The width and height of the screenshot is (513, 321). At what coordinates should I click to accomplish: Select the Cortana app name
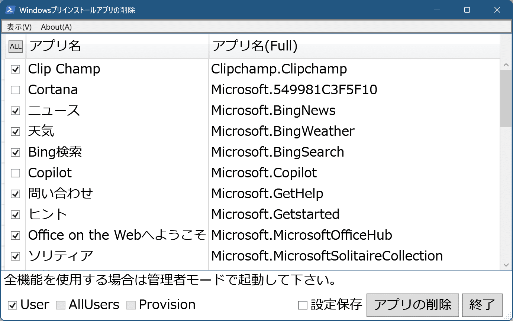click(53, 90)
